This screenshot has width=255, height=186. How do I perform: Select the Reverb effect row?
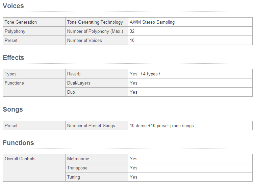(74, 74)
